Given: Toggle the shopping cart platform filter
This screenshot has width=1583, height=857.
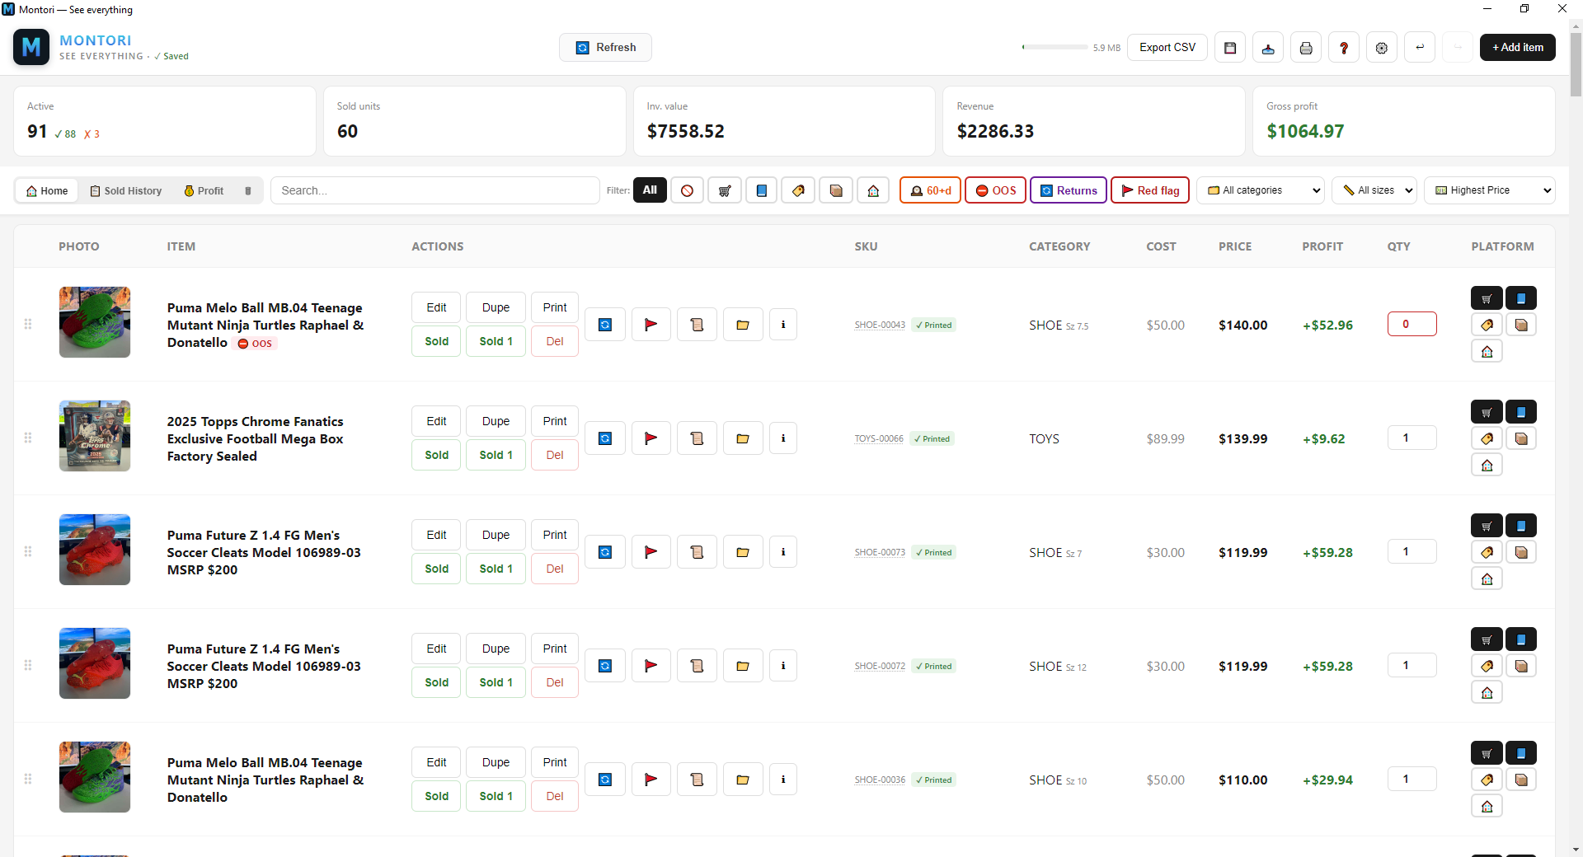Looking at the screenshot, I should point(725,190).
